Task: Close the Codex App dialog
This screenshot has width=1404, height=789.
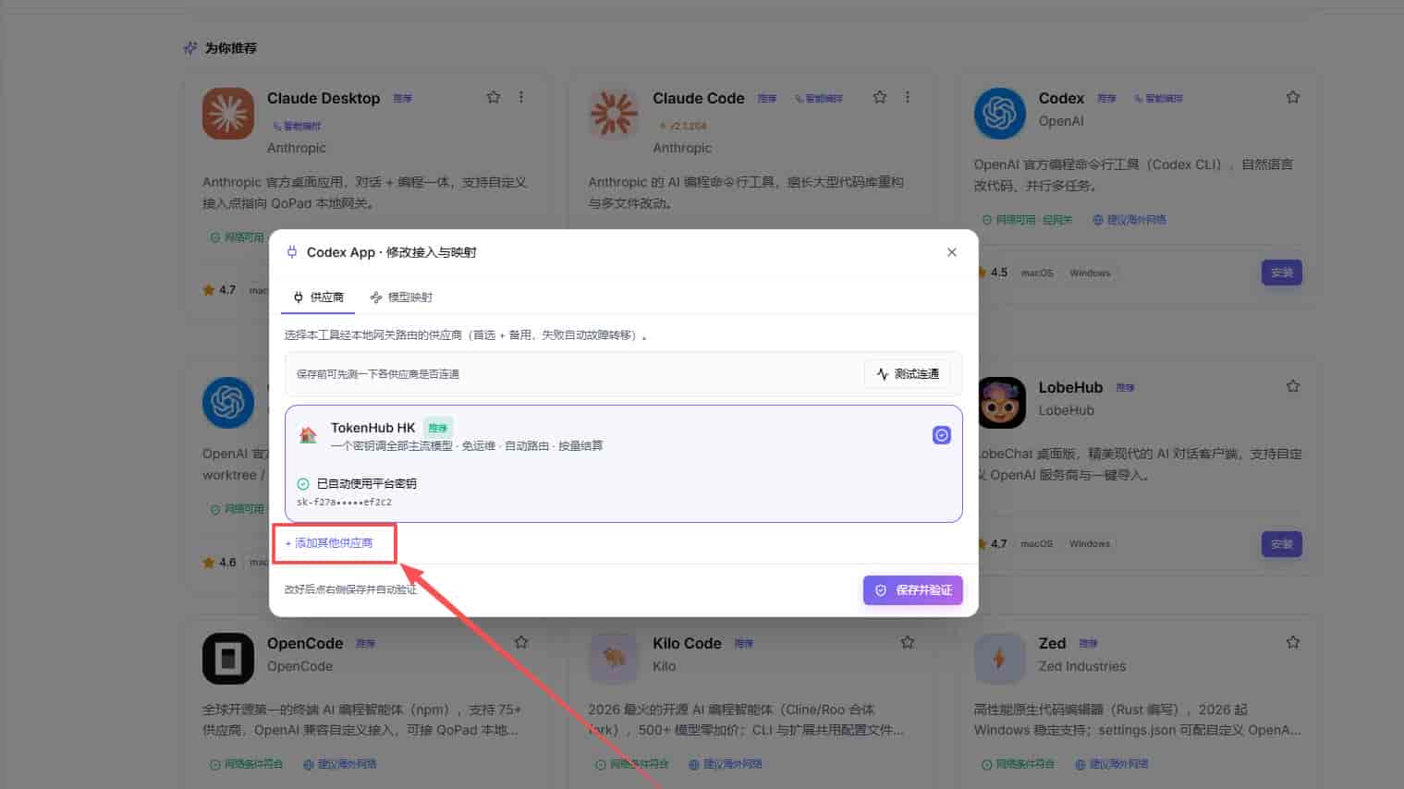Action: (952, 252)
